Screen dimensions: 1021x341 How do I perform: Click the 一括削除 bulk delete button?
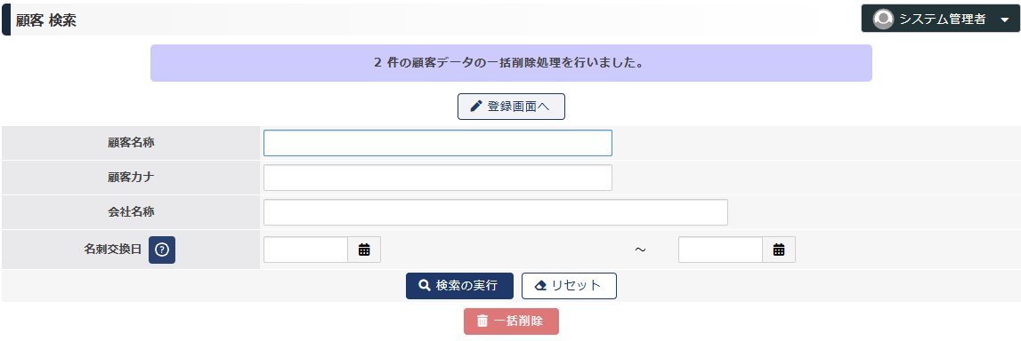[511, 321]
